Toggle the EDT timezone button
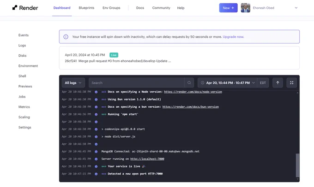Image resolution: width=314 pixels, height=187 pixels. [x=263, y=83]
